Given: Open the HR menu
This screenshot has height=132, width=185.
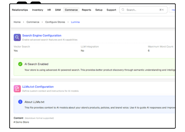Looking at the screenshot, I should pyautogui.click(x=49, y=10).
